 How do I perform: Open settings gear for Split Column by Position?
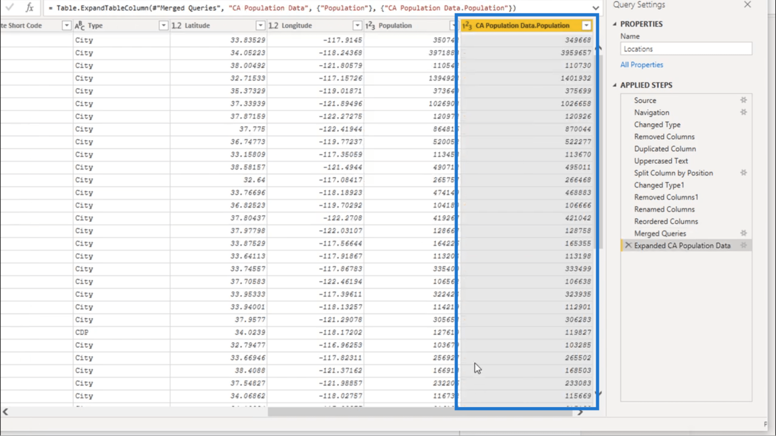point(744,173)
